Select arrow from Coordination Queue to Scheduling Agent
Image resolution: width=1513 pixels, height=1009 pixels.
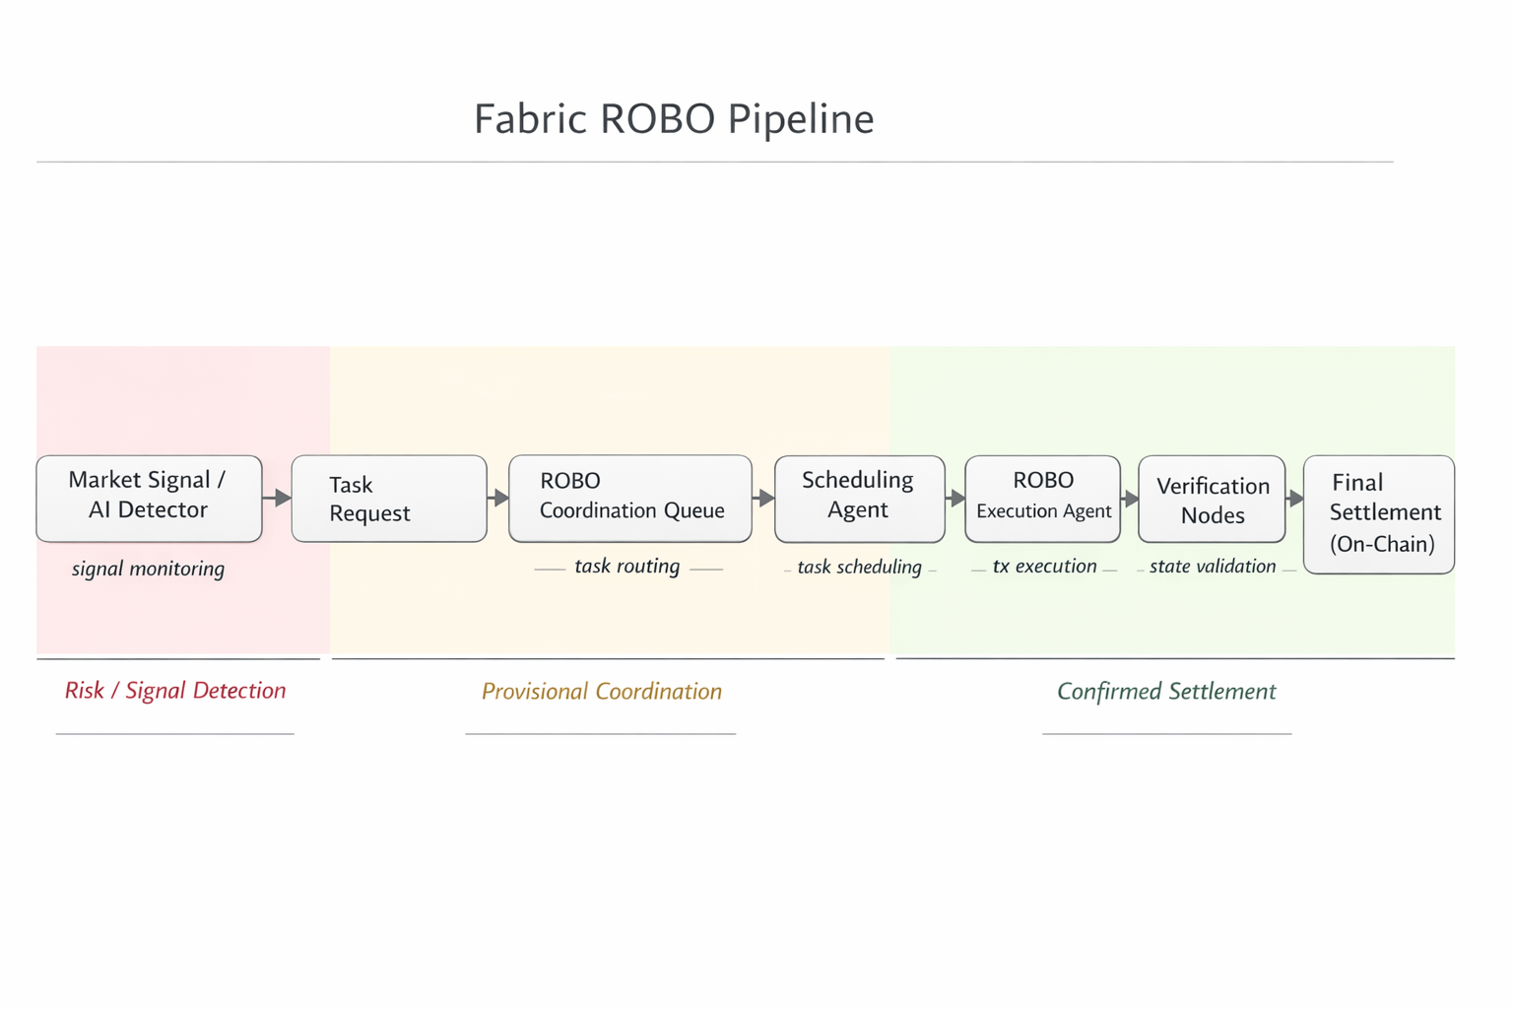(x=763, y=499)
